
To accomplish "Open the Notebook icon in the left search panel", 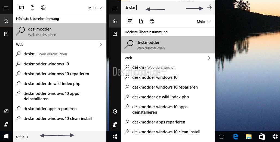I will (x=6, y=34).
